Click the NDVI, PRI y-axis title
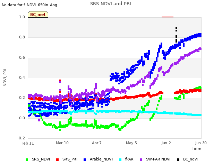The image size is (222, 166). pos(5,77)
